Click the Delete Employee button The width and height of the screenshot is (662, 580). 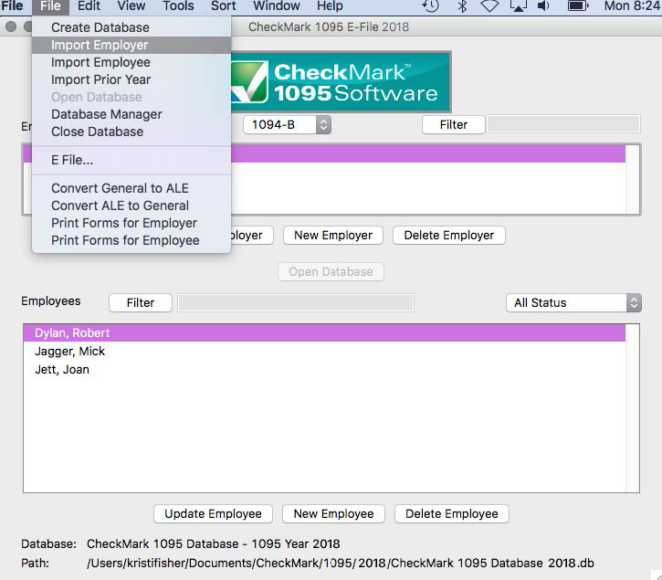click(x=452, y=513)
